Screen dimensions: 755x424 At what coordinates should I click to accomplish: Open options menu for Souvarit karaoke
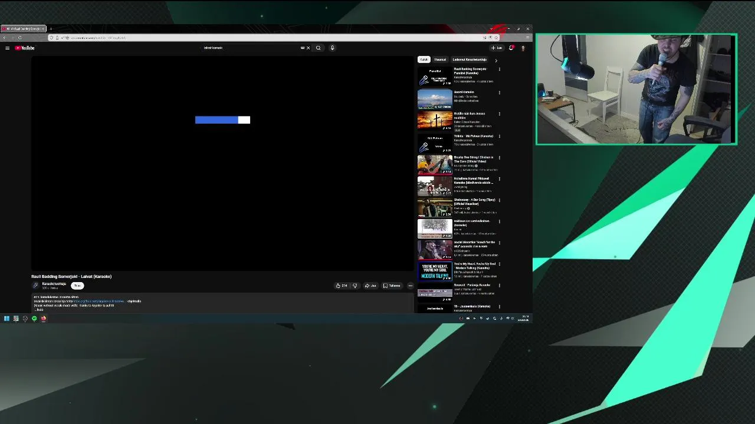click(x=499, y=286)
